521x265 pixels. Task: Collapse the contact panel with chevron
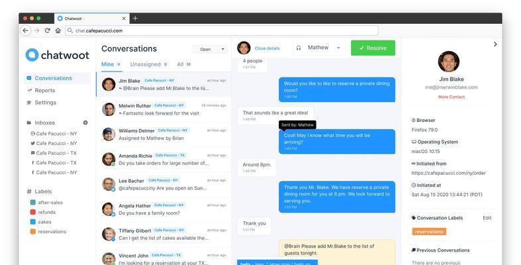point(495,44)
